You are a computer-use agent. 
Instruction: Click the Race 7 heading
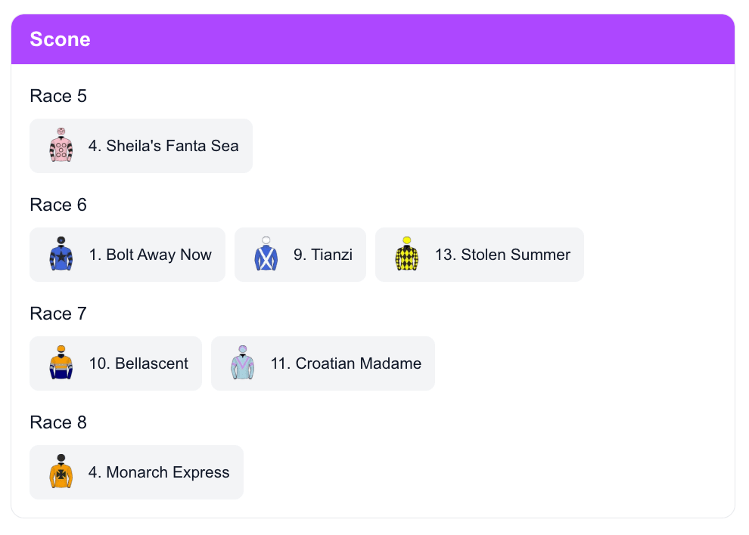click(58, 314)
